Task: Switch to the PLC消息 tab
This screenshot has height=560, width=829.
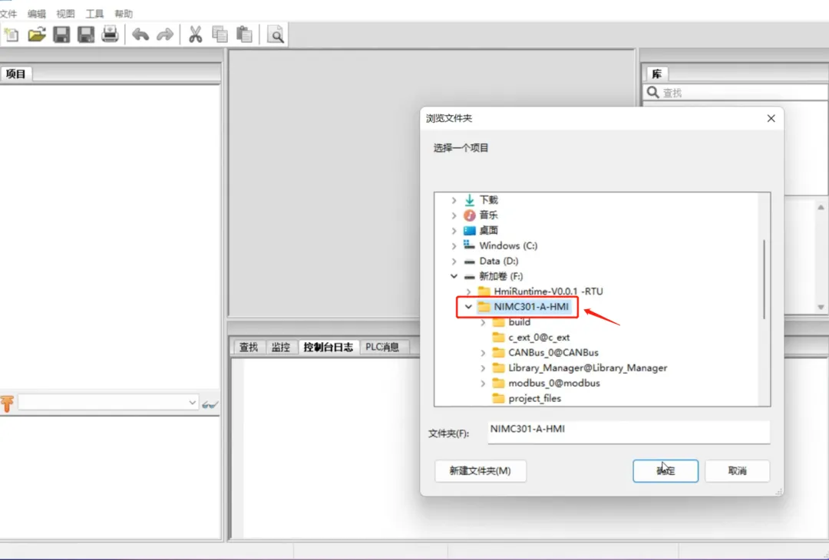Action: (x=382, y=347)
